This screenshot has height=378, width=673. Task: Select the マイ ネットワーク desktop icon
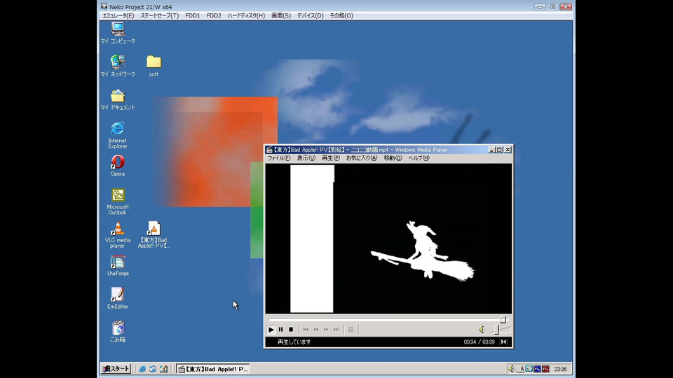pos(118,66)
